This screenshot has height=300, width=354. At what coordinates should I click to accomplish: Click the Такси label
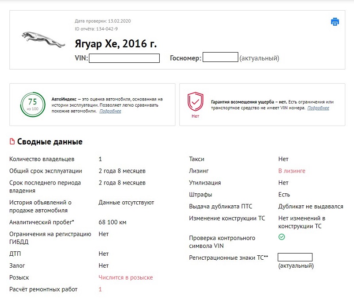(x=196, y=159)
